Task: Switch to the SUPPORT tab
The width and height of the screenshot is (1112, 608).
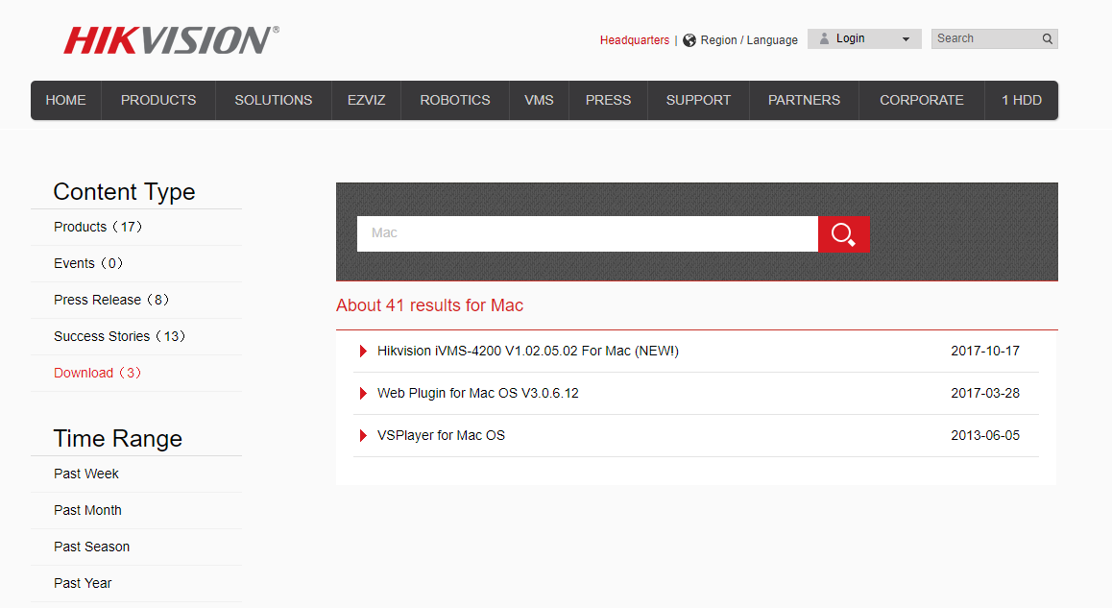Action: (698, 100)
